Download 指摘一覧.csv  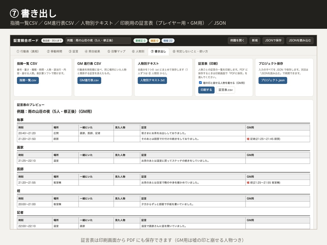point(28,80)
